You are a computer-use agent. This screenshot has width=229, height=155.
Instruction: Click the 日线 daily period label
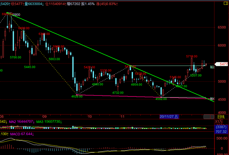221,117
